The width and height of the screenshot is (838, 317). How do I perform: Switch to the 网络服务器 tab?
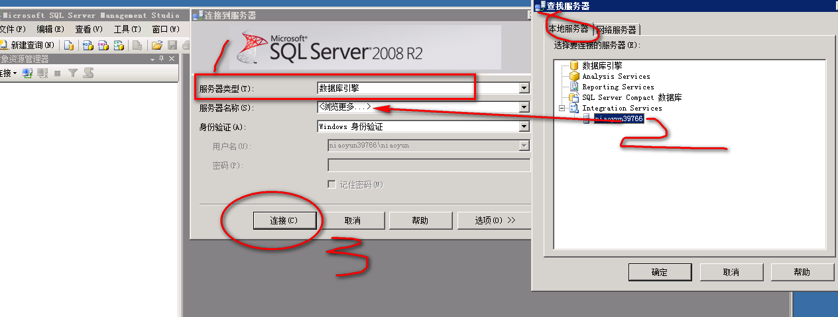point(617,30)
